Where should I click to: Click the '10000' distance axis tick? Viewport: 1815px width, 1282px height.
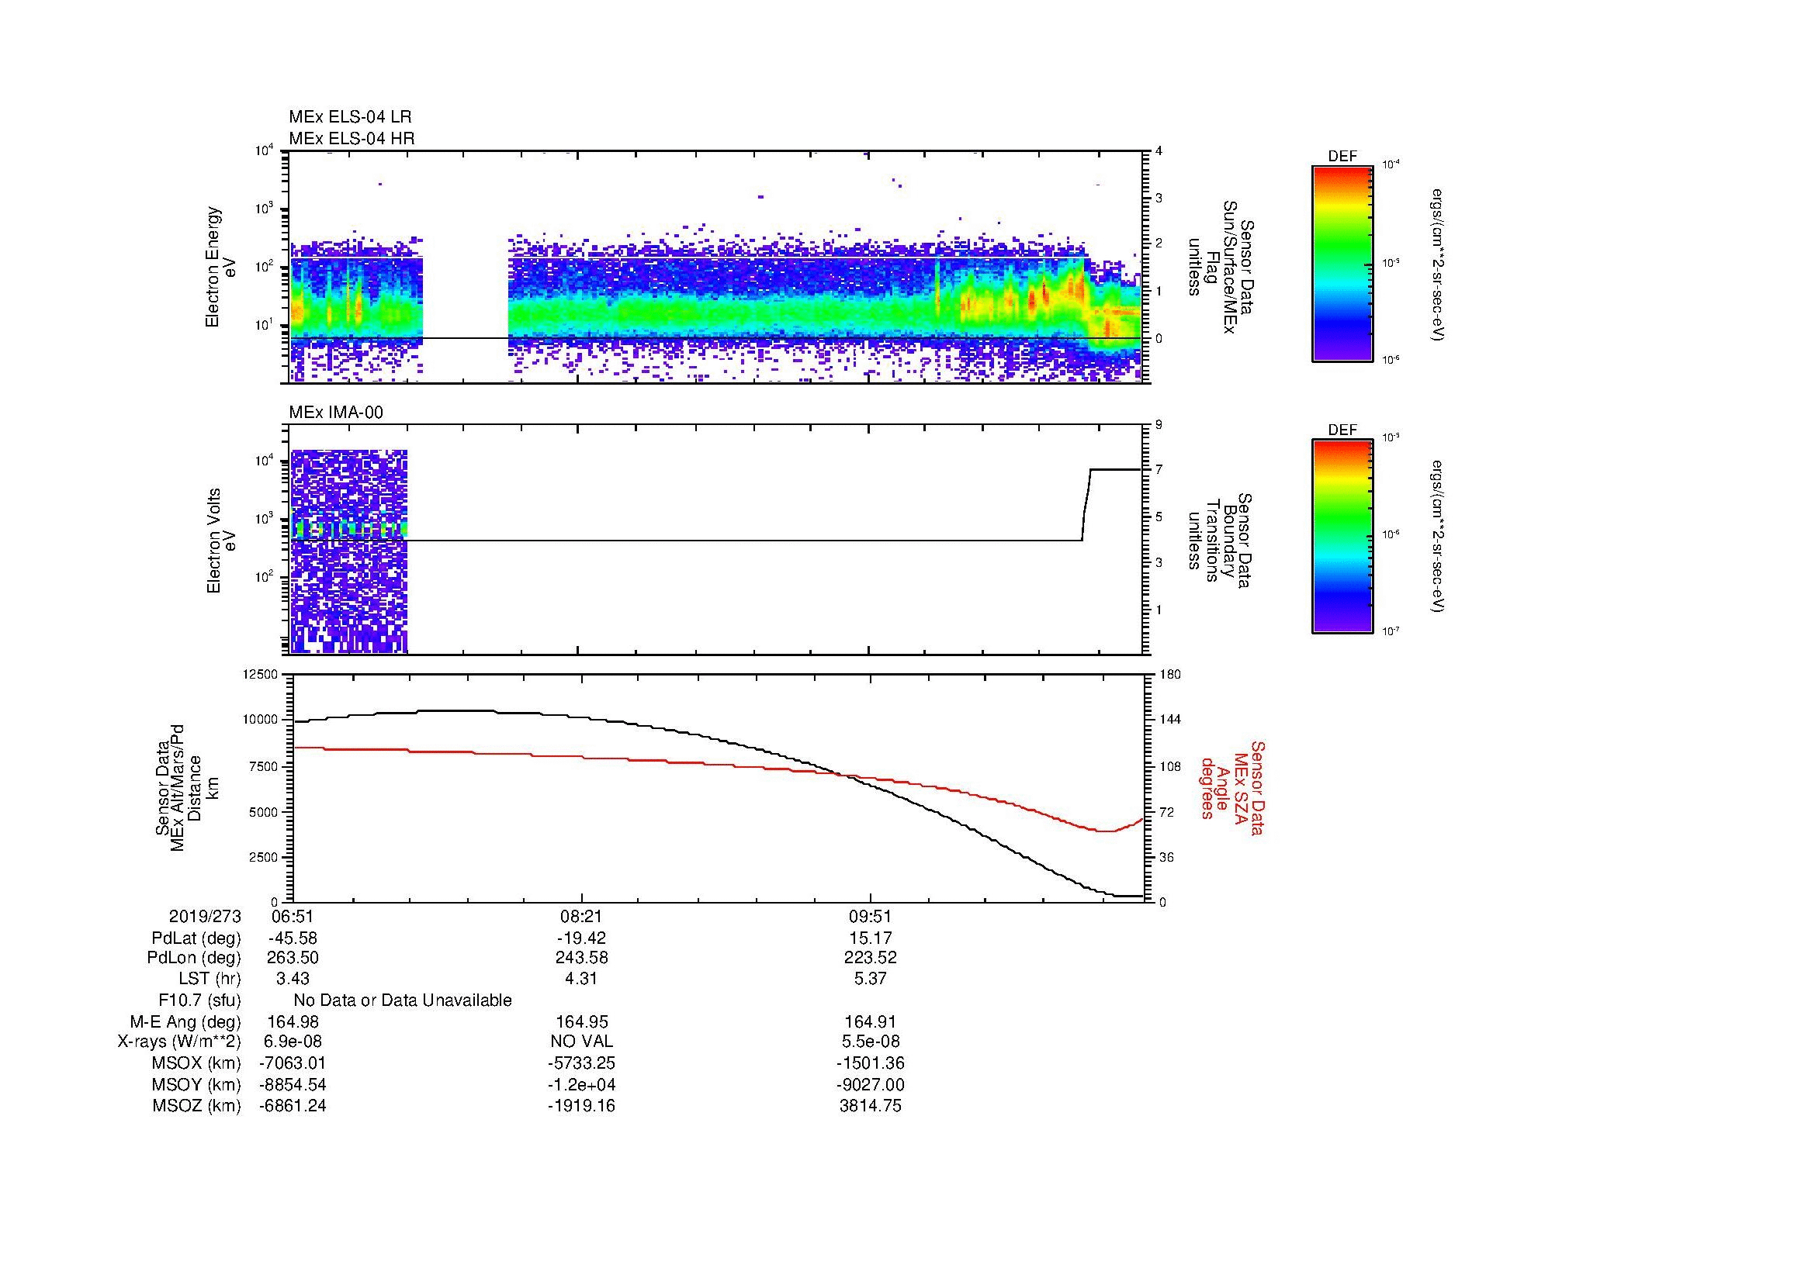click(x=261, y=720)
